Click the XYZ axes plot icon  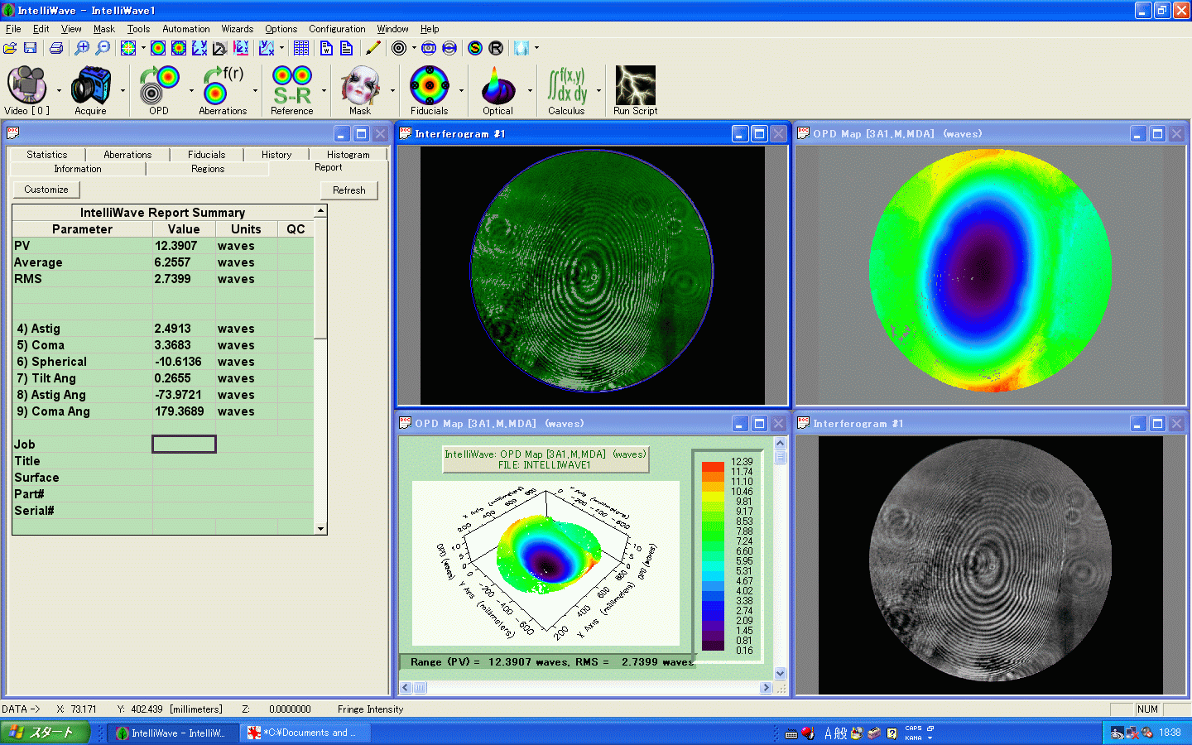(x=199, y=48)
